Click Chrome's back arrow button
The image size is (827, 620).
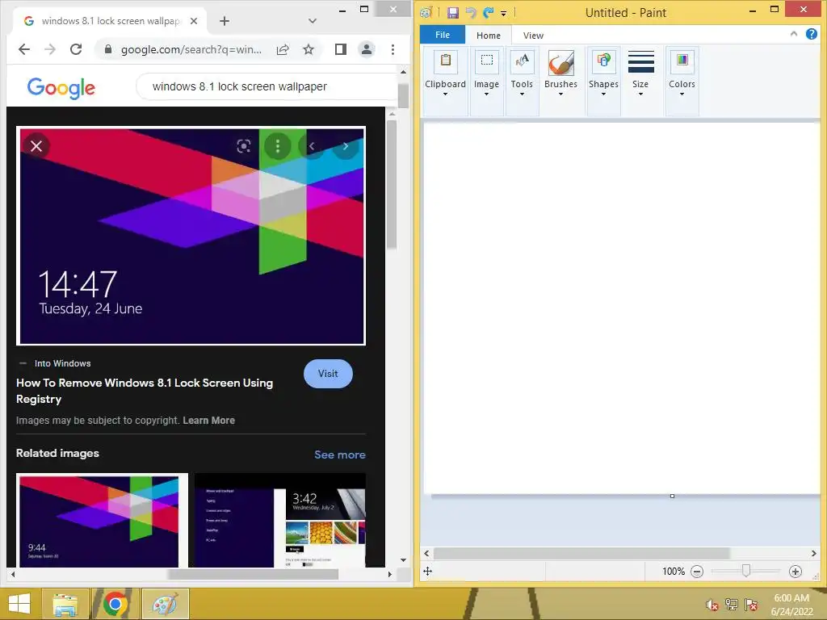click(24, 49)
